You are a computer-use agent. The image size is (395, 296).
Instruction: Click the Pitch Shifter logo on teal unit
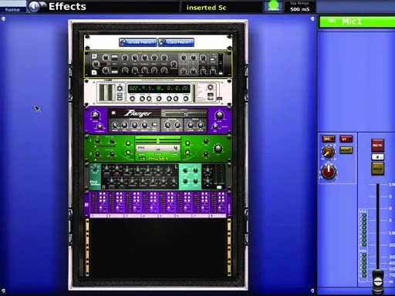[x=95, y=183]
